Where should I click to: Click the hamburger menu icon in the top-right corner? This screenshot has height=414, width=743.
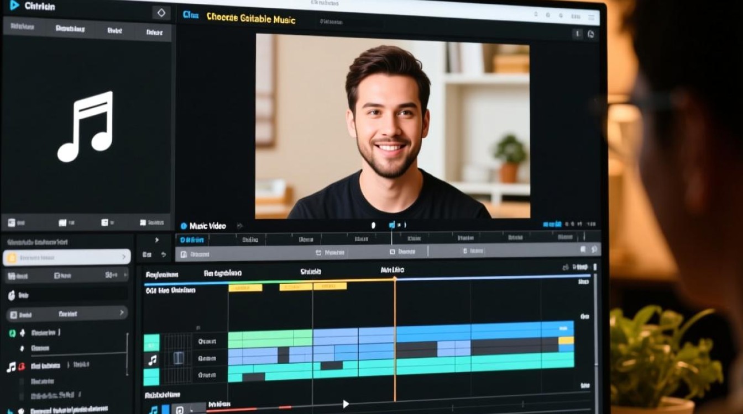click(x=593, y=18)
